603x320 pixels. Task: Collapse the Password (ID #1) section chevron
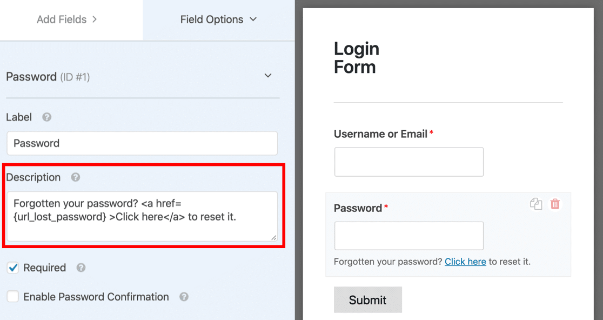pos(268,76)
